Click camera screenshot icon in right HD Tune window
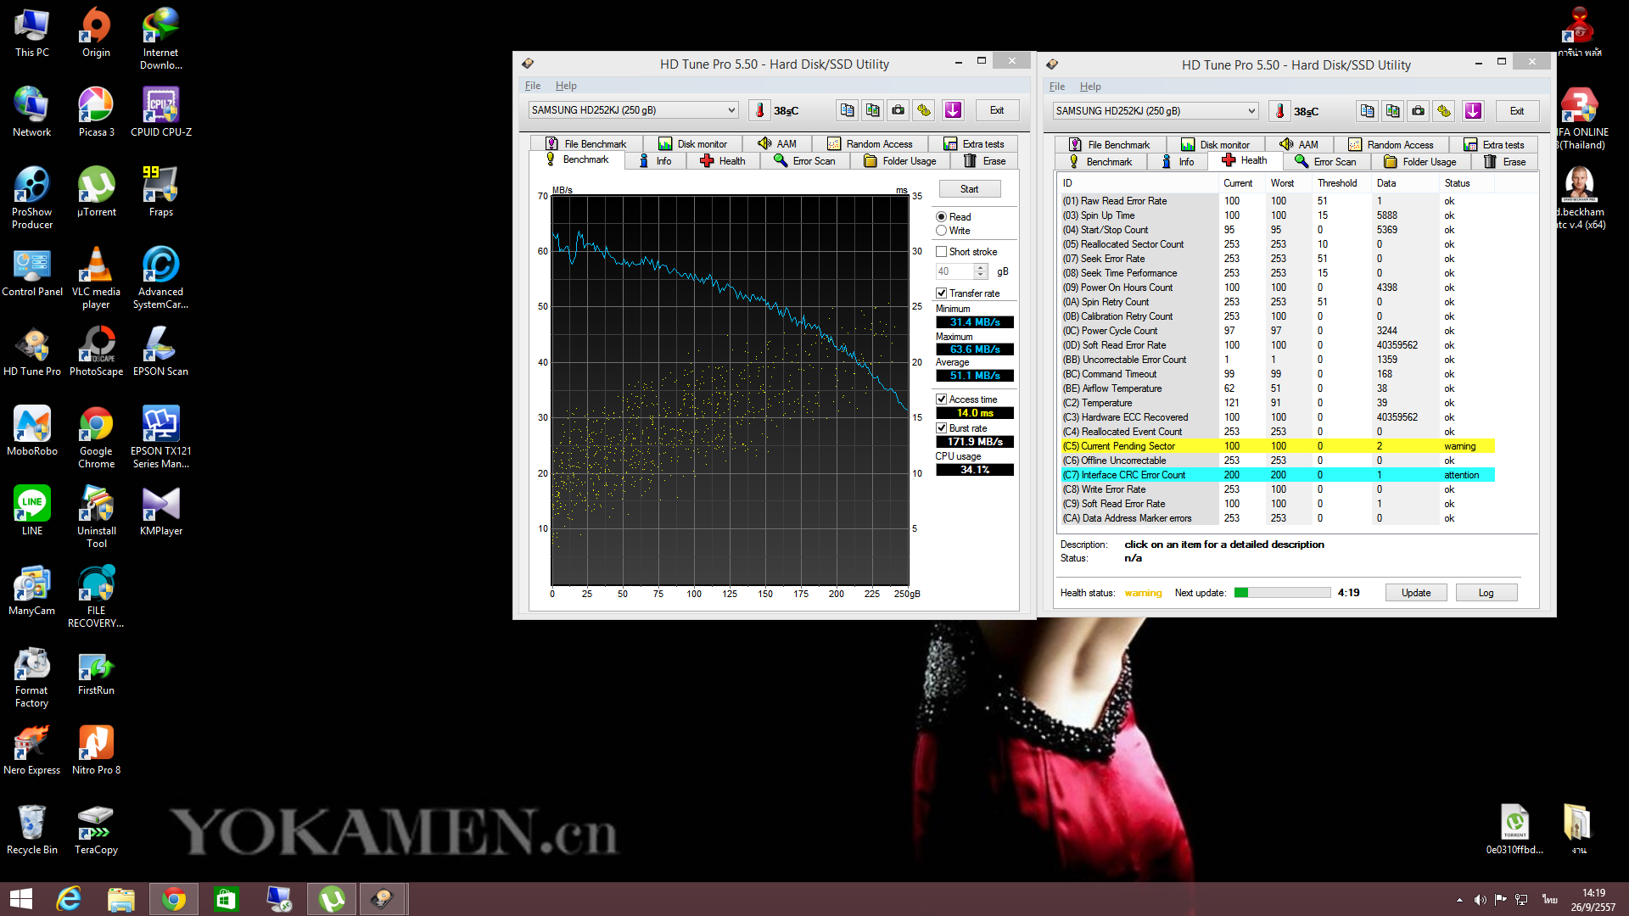The image size is (1629, 916). [1418, 111]
